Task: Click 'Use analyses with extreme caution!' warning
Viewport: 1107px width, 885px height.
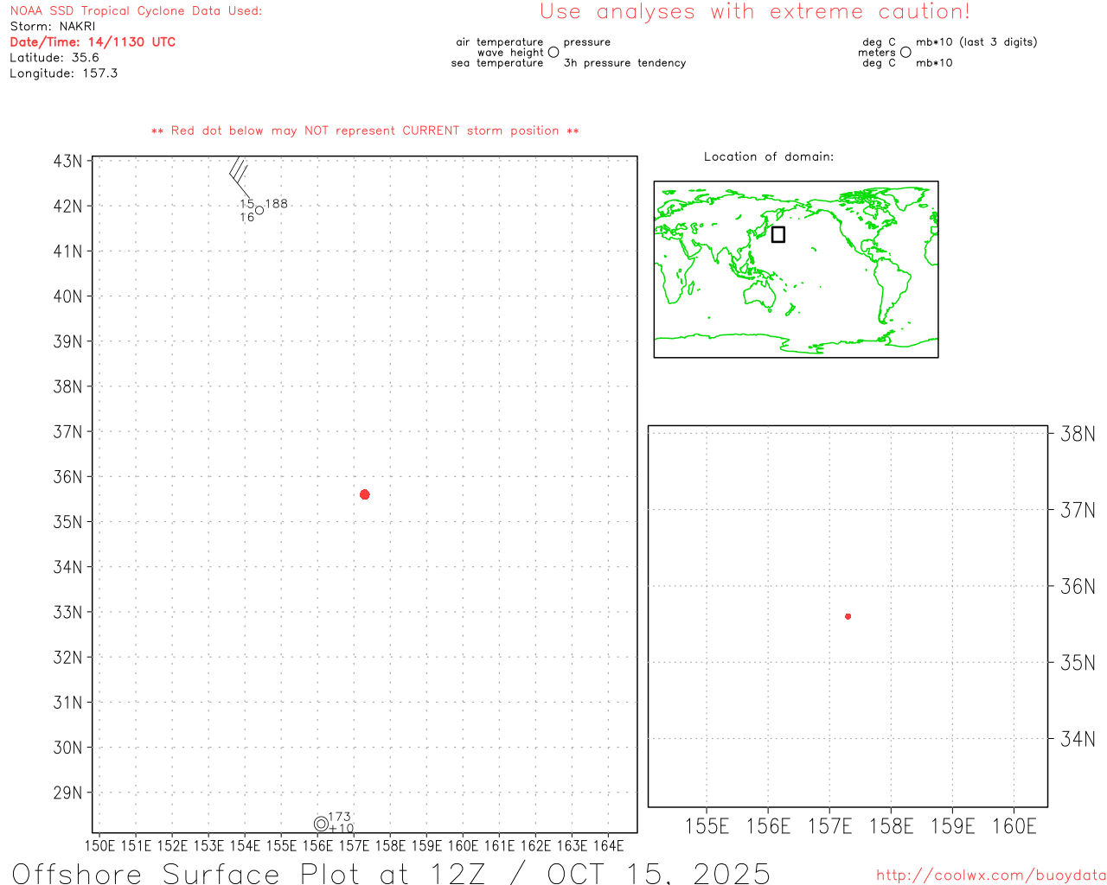Action: [755, 11]
